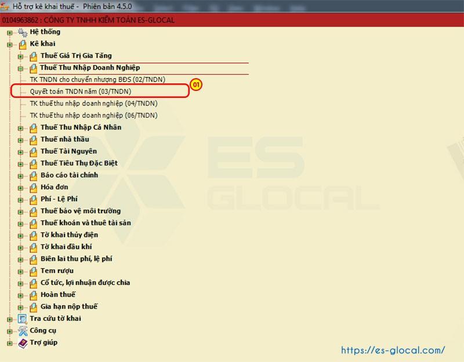Expand the Báo cáo tài chính node
The image size is (464, 362).
tap(20, 176)
